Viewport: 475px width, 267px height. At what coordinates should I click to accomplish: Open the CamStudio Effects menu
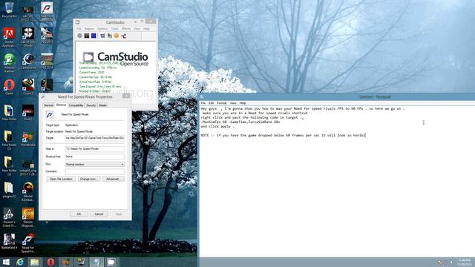click(x=126, y=28)
